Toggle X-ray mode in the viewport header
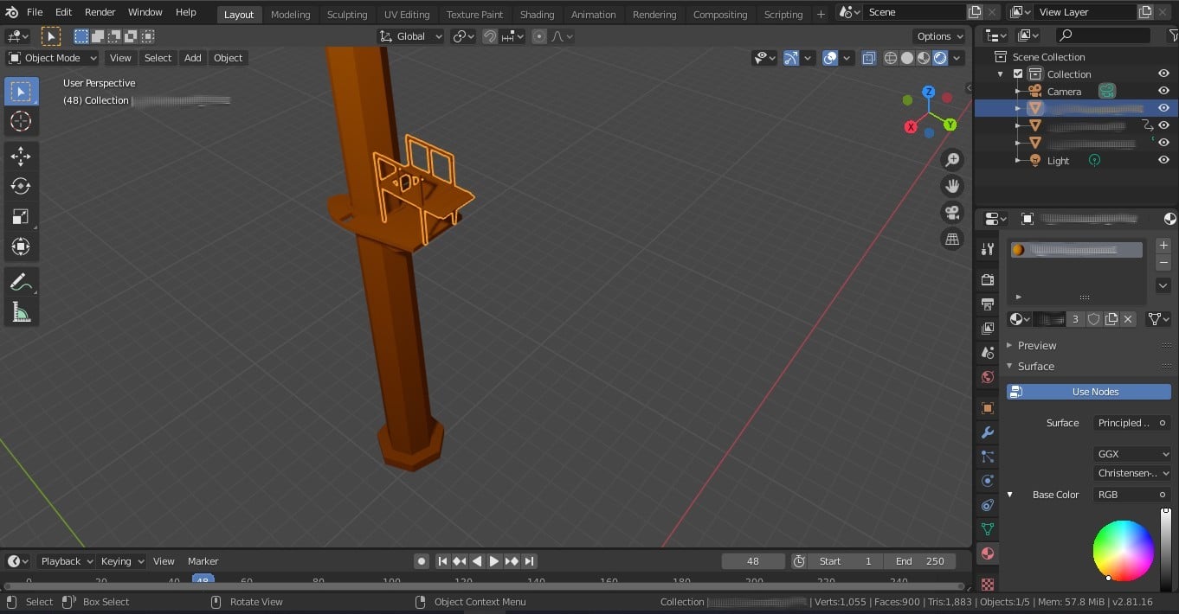Screen dimensions: 1179x614 pyautogui.click(x=869, y=57)
